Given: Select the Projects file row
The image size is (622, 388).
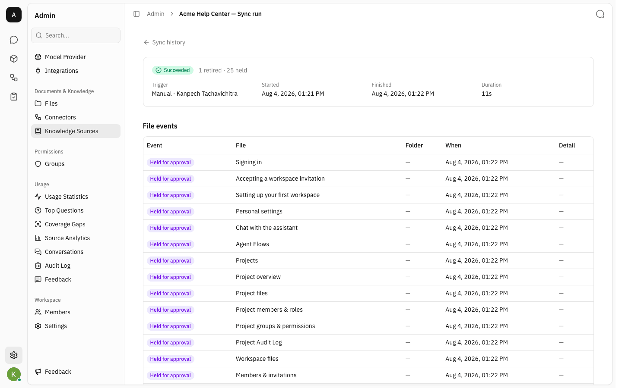Looking at the screenshot, I should coord(368,260).
